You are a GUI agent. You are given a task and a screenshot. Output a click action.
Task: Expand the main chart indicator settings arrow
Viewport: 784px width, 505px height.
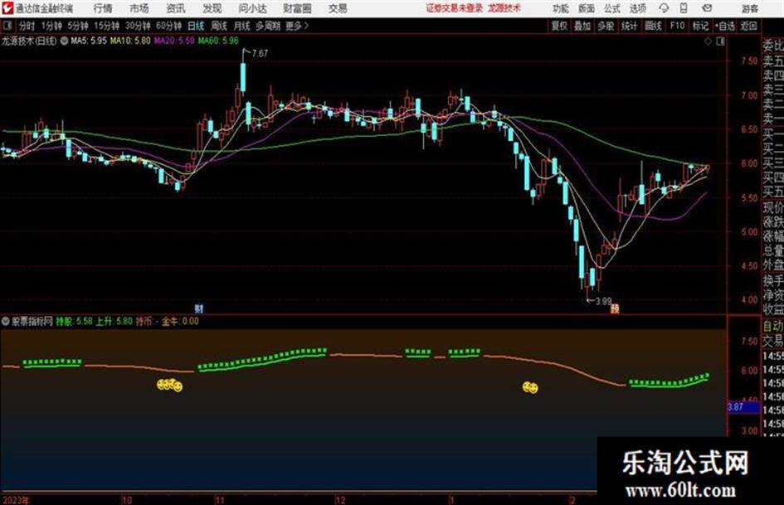pyautogui.click(x=64, y=41)
